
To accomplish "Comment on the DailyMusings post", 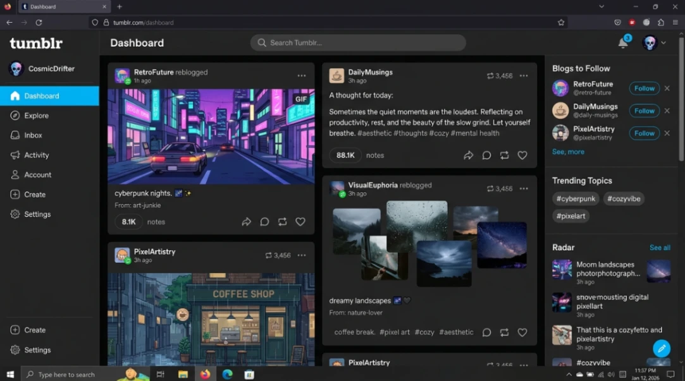I will click(486, 155).
